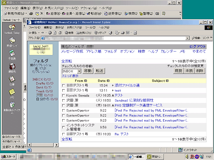Open the Tasks icon in Outlook bar

(12, 79)
